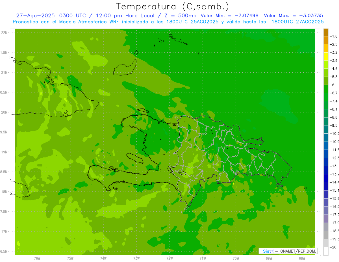Click the '22N' latitude axis label

tap(5, 33)
